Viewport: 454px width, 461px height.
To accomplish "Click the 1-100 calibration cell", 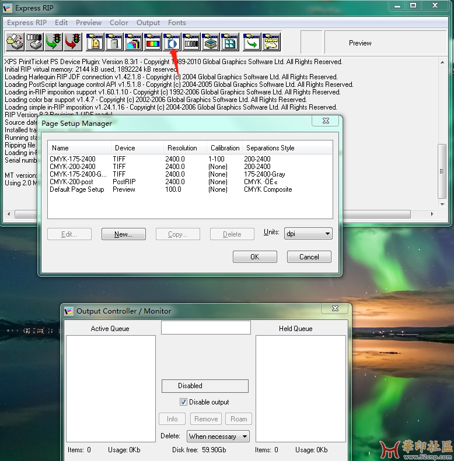I will click(x=216, y=159).
